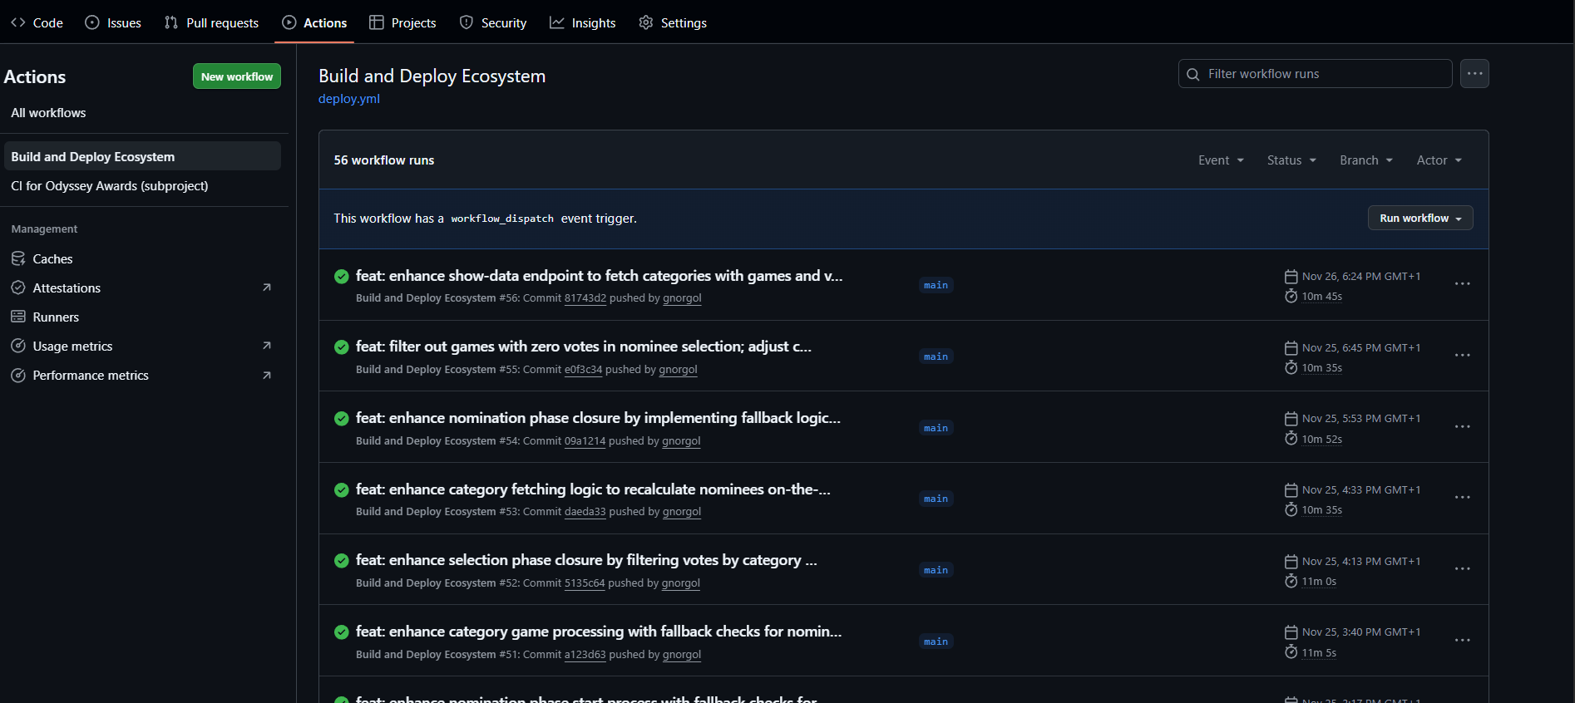Image resolution: width=1575 pixels, height=703 pixels.
Task: Open run 'feat: enhance show-data endpoint'
Action: tap(599, 276)
